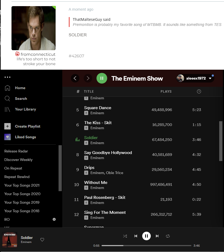Open the aleeex1972 account dropdown arrow
224x252 pixels.
click(x=210, y=78)
